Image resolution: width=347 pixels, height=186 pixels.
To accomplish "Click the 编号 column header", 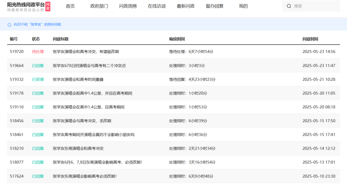I will click(x=14, y=39).
